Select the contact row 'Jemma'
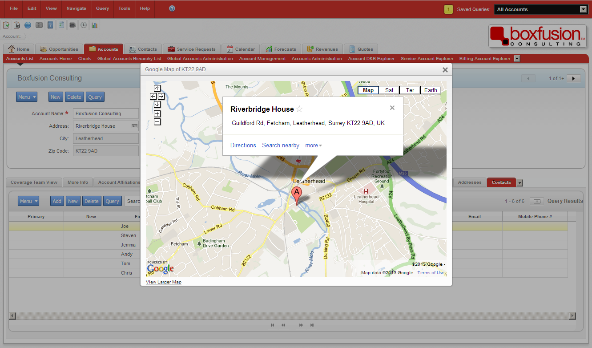 coord(288,245)
